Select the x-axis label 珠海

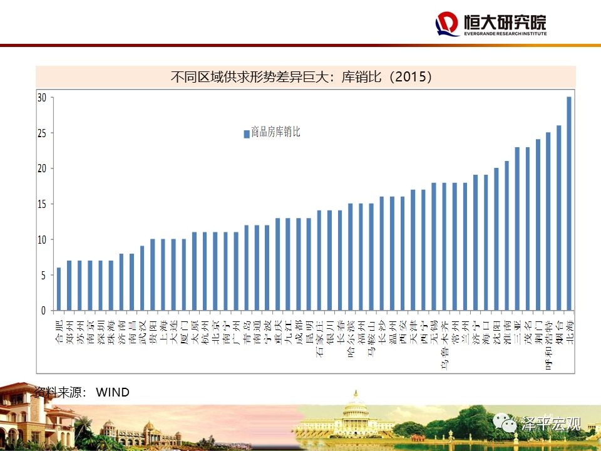pos(111,333)
